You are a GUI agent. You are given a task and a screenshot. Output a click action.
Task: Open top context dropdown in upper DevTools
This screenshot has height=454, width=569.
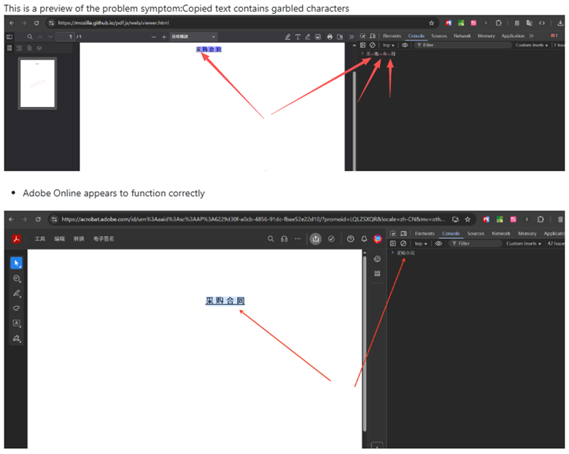pyautogui.click(x=388, y=45)
